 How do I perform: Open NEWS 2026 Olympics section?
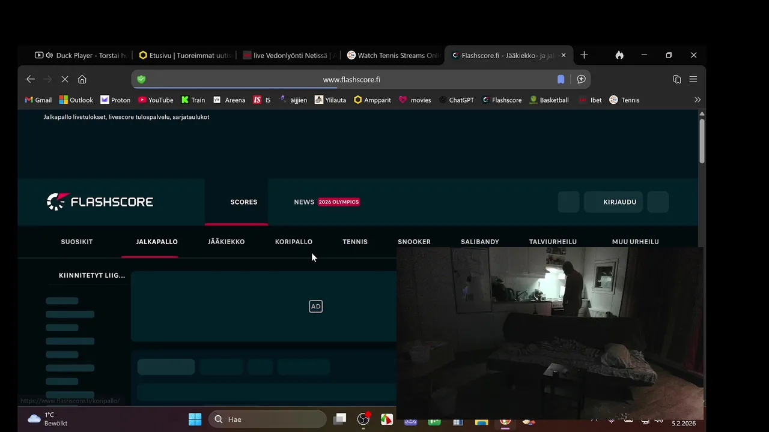pos(327,202)
